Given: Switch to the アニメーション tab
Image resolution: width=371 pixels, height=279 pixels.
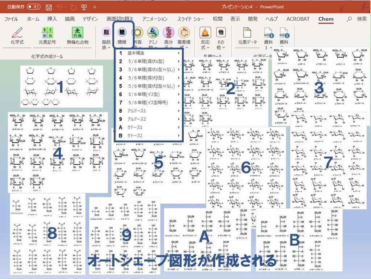Looking at the screenshot, I should click(x=155, y=19).
